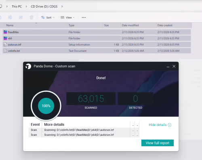The height and width of the screenshot is (160, 202).
Task: Click the Share toolbar icon in Explorer
Action: [x=21, y=17]
